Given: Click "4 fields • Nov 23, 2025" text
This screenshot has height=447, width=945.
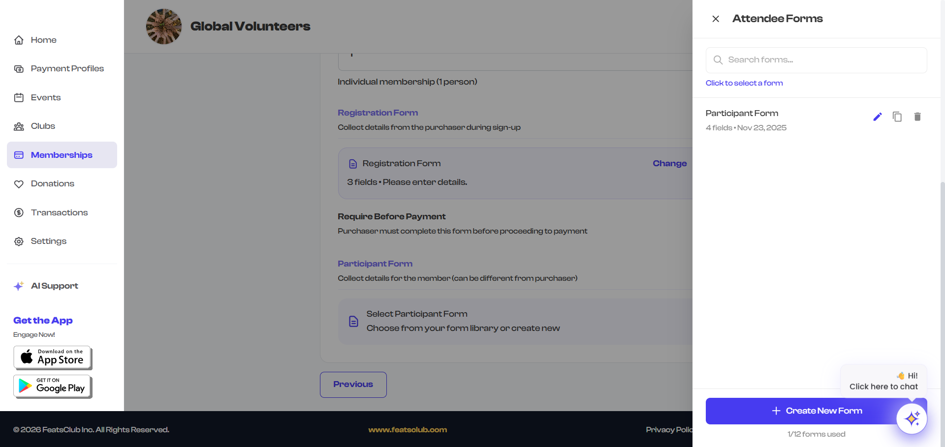Looking at the screenshot, I should (746, 128).
